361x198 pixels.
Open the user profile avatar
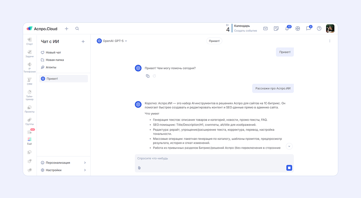tap(330, 28)
